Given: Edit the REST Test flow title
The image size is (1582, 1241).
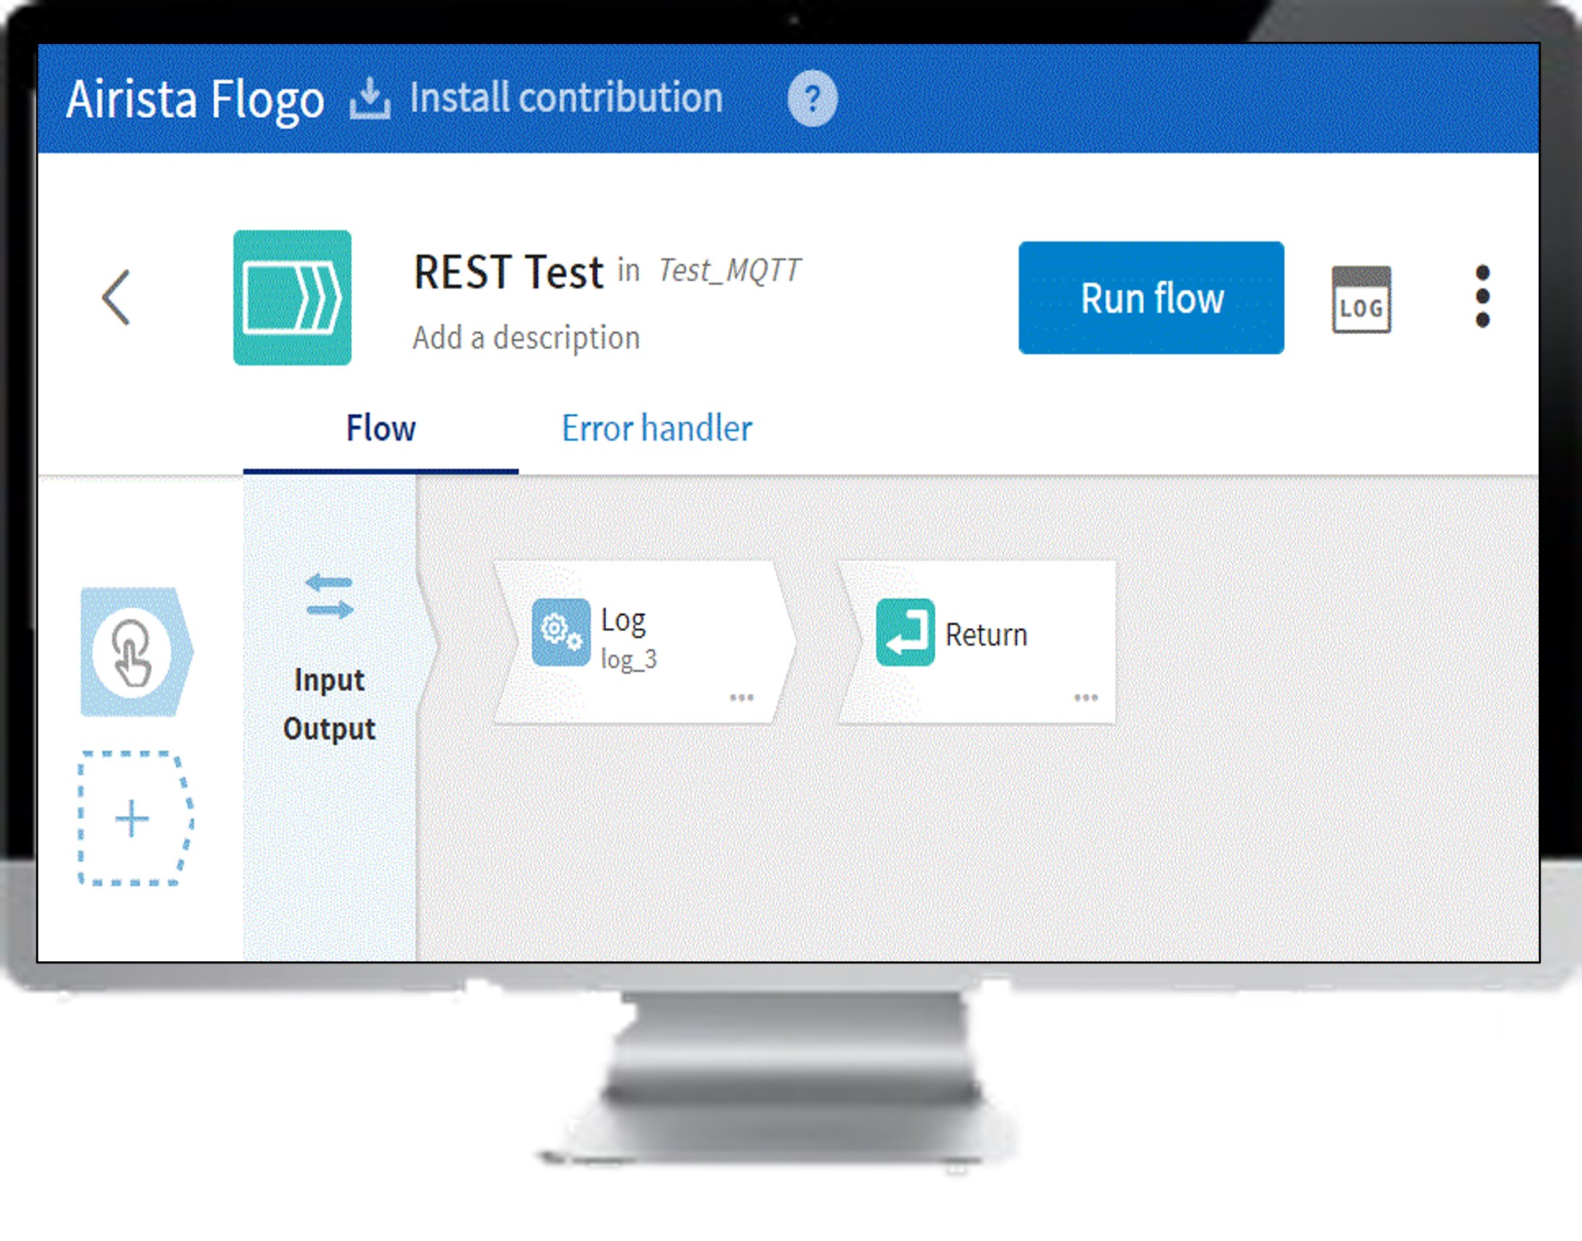Looking at the screenshot, I should (x=508, y=272).
